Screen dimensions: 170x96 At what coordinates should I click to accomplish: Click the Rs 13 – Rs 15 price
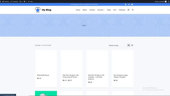(x=67, y=80)
